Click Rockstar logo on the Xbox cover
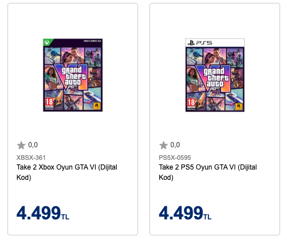The image size is (287, 240). [97, 105]
